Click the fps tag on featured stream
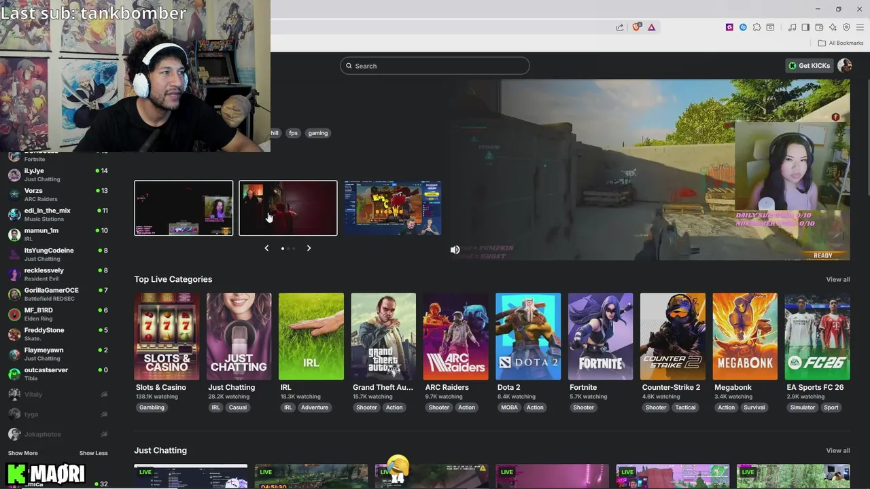Screen dimensions: 870x489 pyautogui.click(x=293, y=133)
